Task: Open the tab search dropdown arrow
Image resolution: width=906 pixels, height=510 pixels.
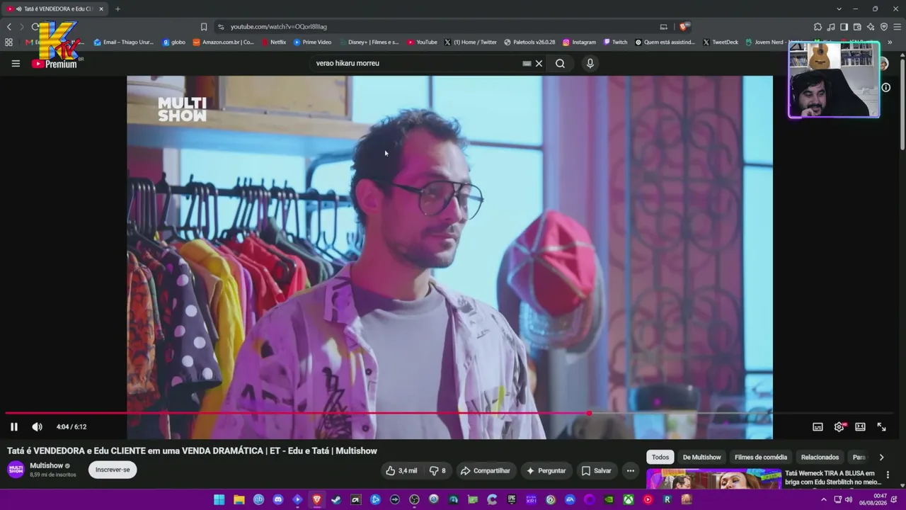Action: click(x=839, y=9)
